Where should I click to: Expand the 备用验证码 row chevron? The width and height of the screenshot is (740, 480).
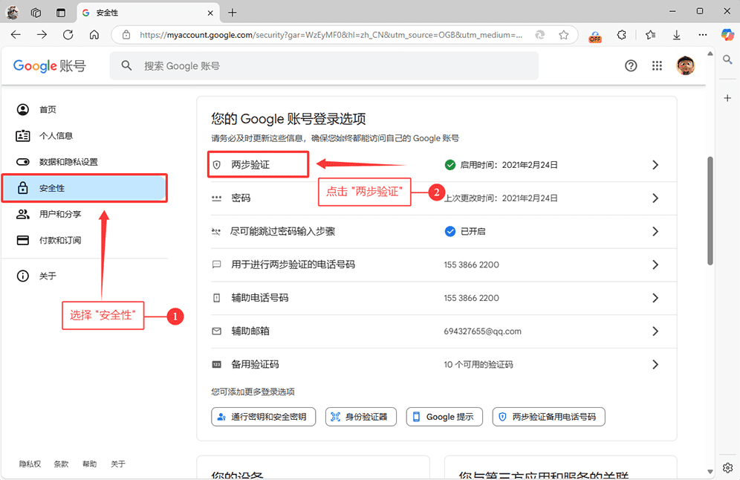point(655,364)
